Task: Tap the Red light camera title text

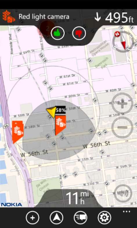Action: tap(44, 17)
